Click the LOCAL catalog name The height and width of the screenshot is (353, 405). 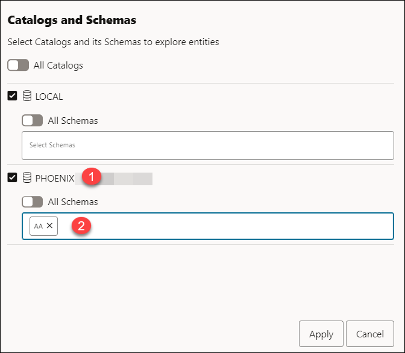49,96
